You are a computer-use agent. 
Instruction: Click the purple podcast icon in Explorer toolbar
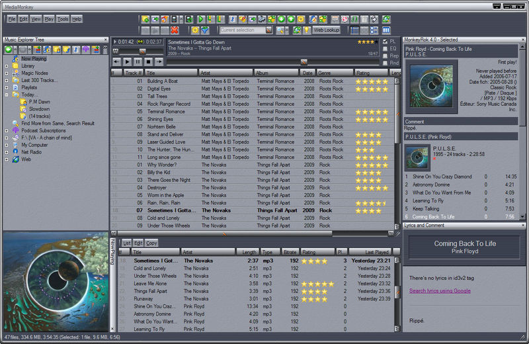coord(86,50)
